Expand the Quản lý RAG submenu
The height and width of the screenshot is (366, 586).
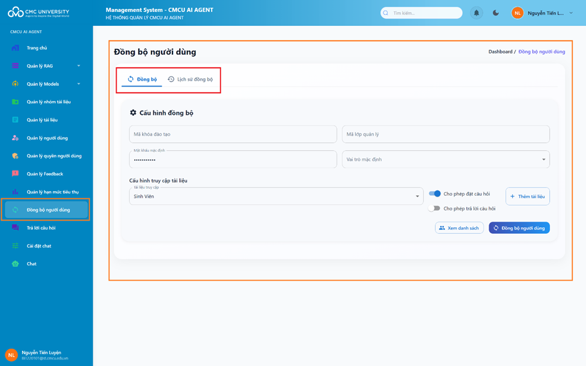(78, 66)
